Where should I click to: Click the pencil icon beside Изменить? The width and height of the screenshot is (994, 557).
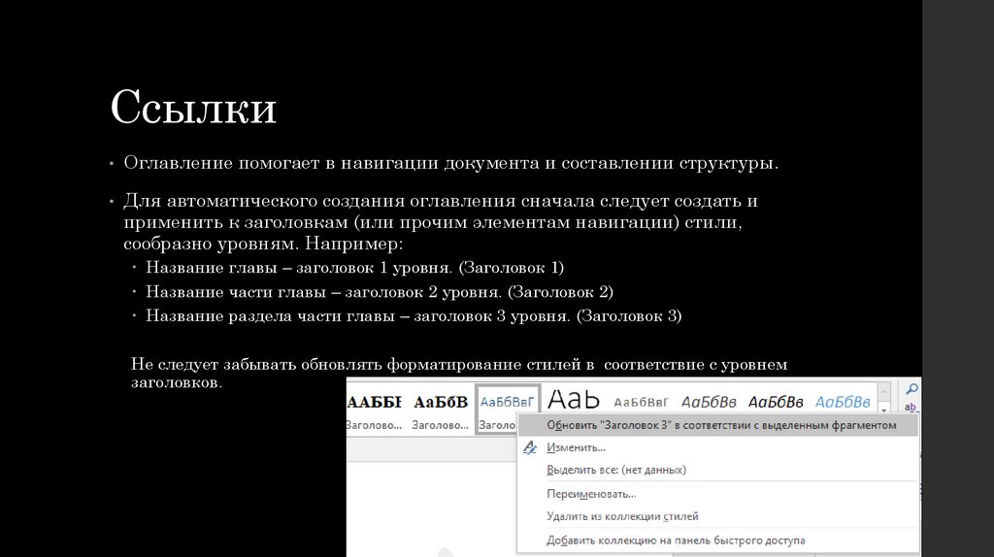point(530,448)
